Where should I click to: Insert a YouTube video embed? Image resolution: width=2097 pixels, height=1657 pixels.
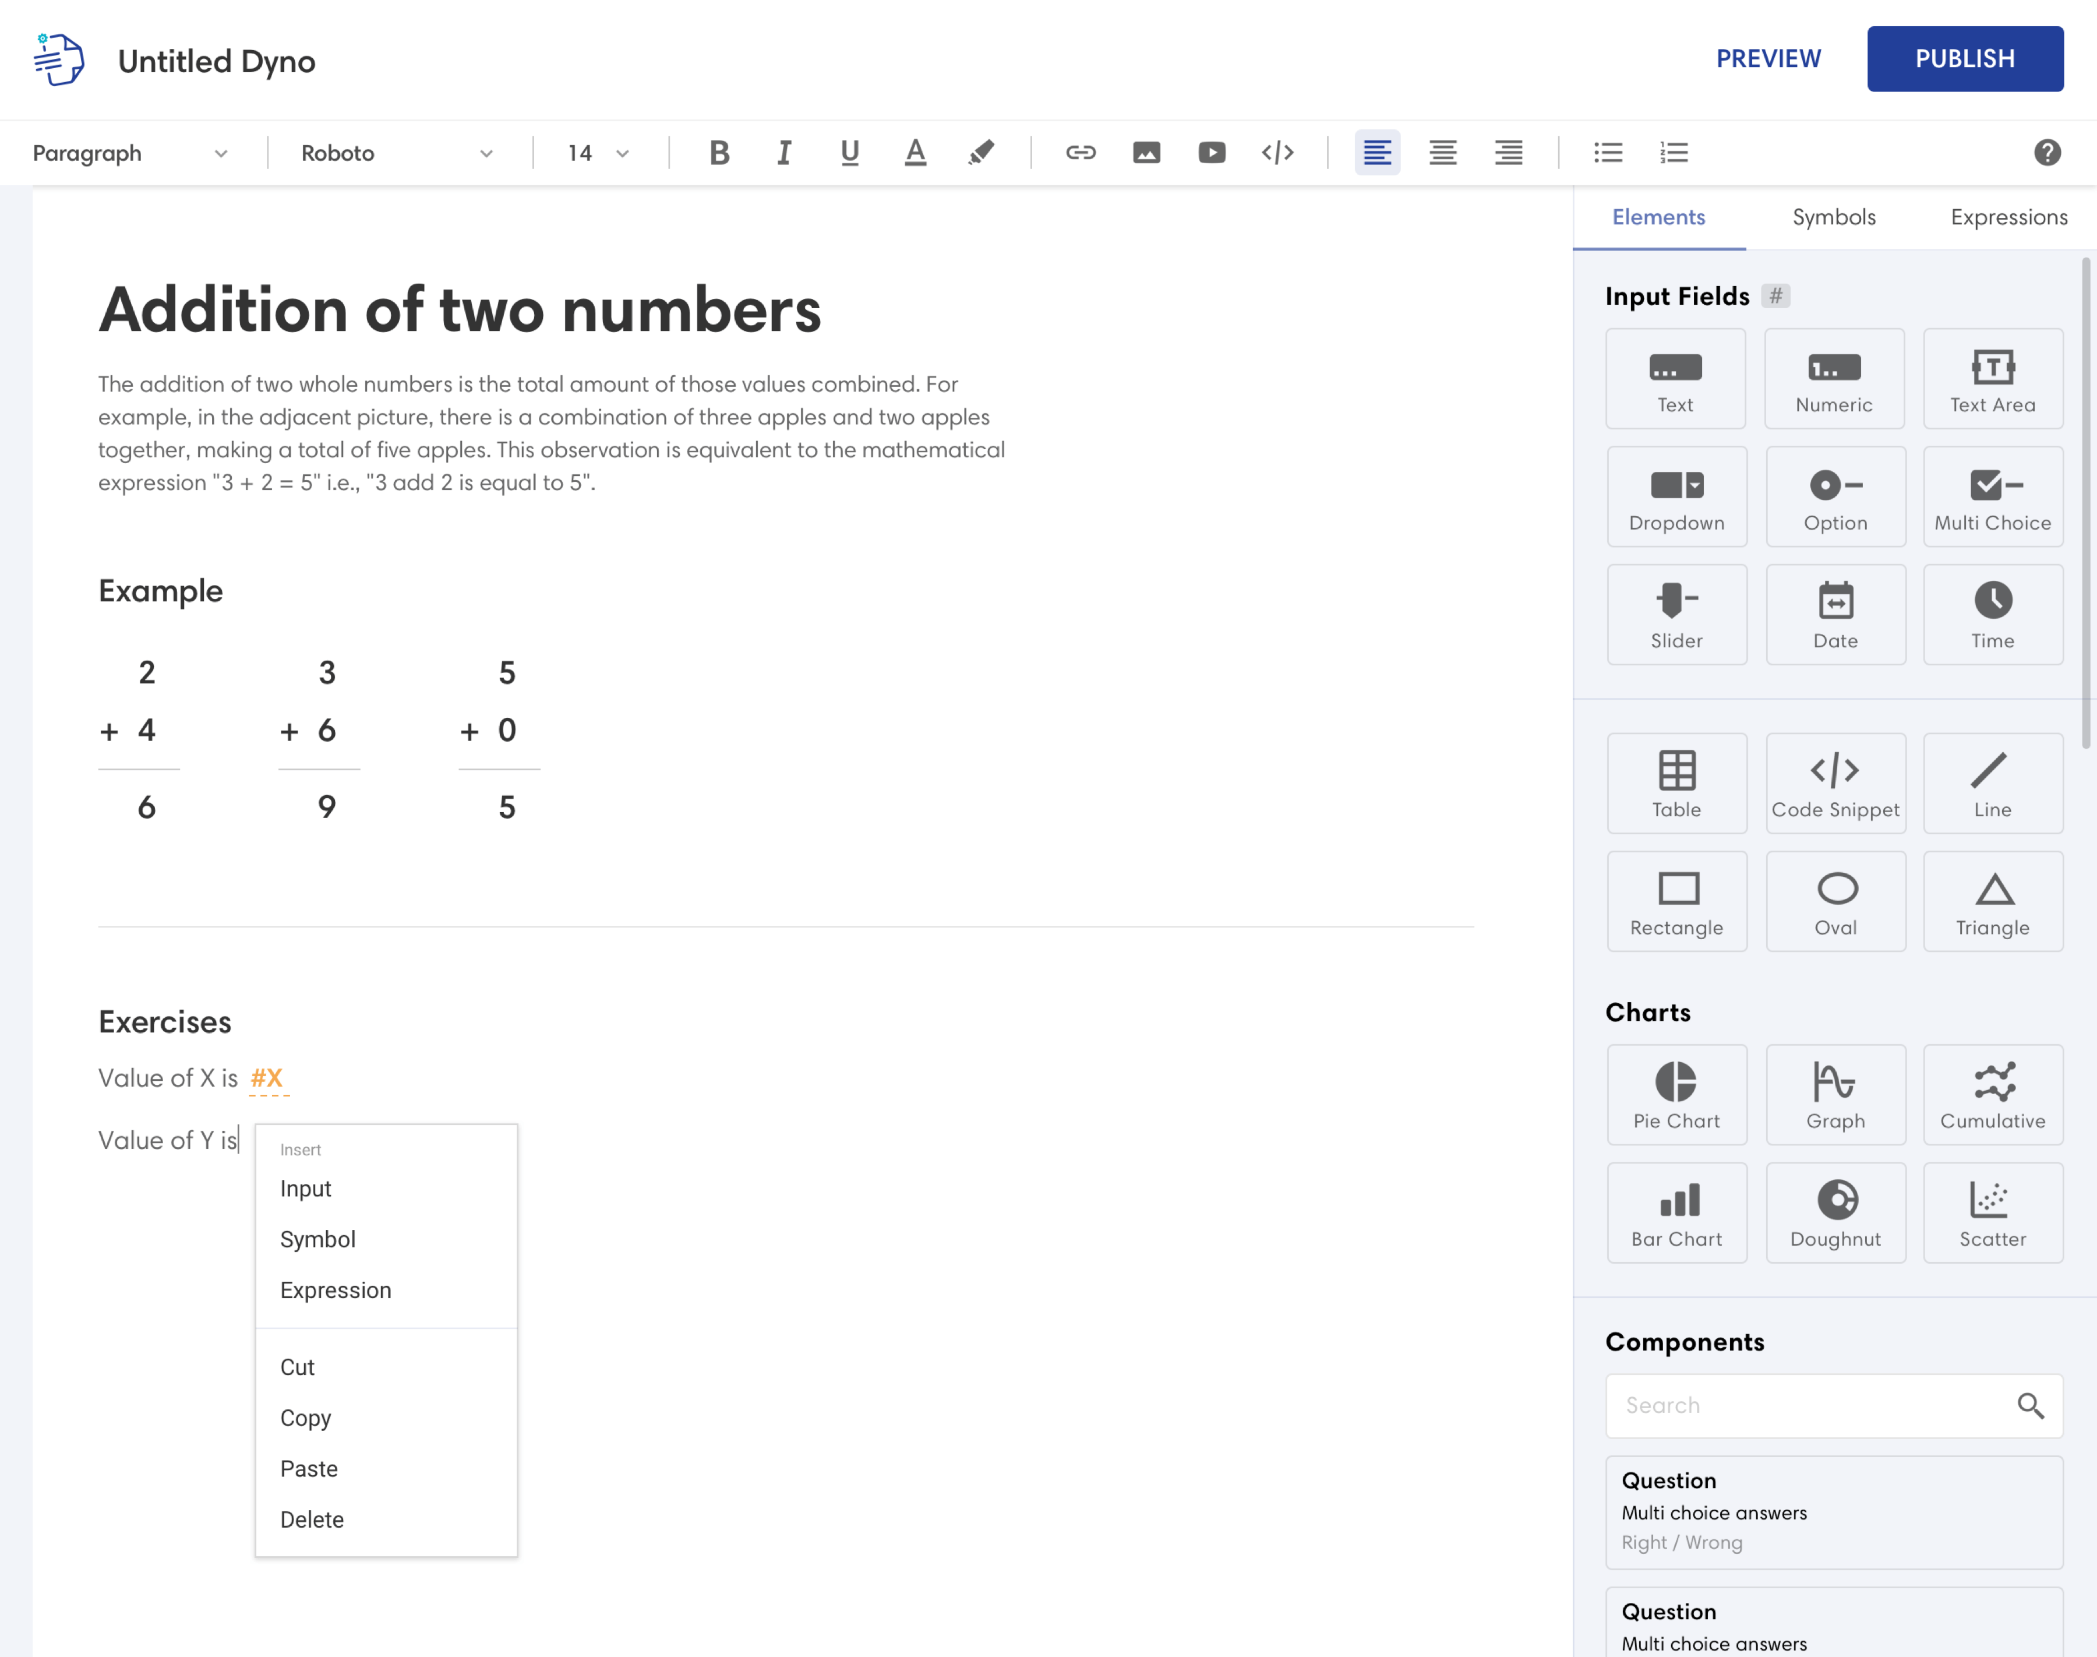1210,152
